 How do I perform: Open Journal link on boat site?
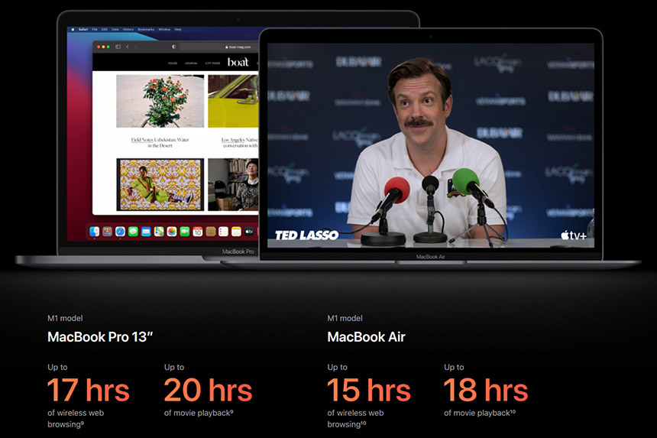coord(191,63)
